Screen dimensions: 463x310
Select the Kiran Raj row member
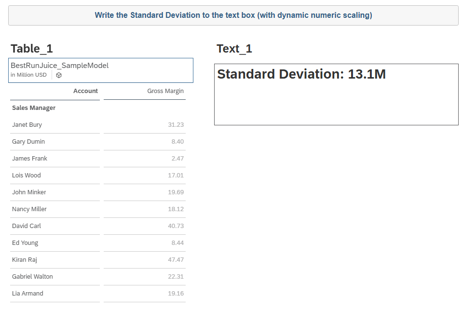24,260
